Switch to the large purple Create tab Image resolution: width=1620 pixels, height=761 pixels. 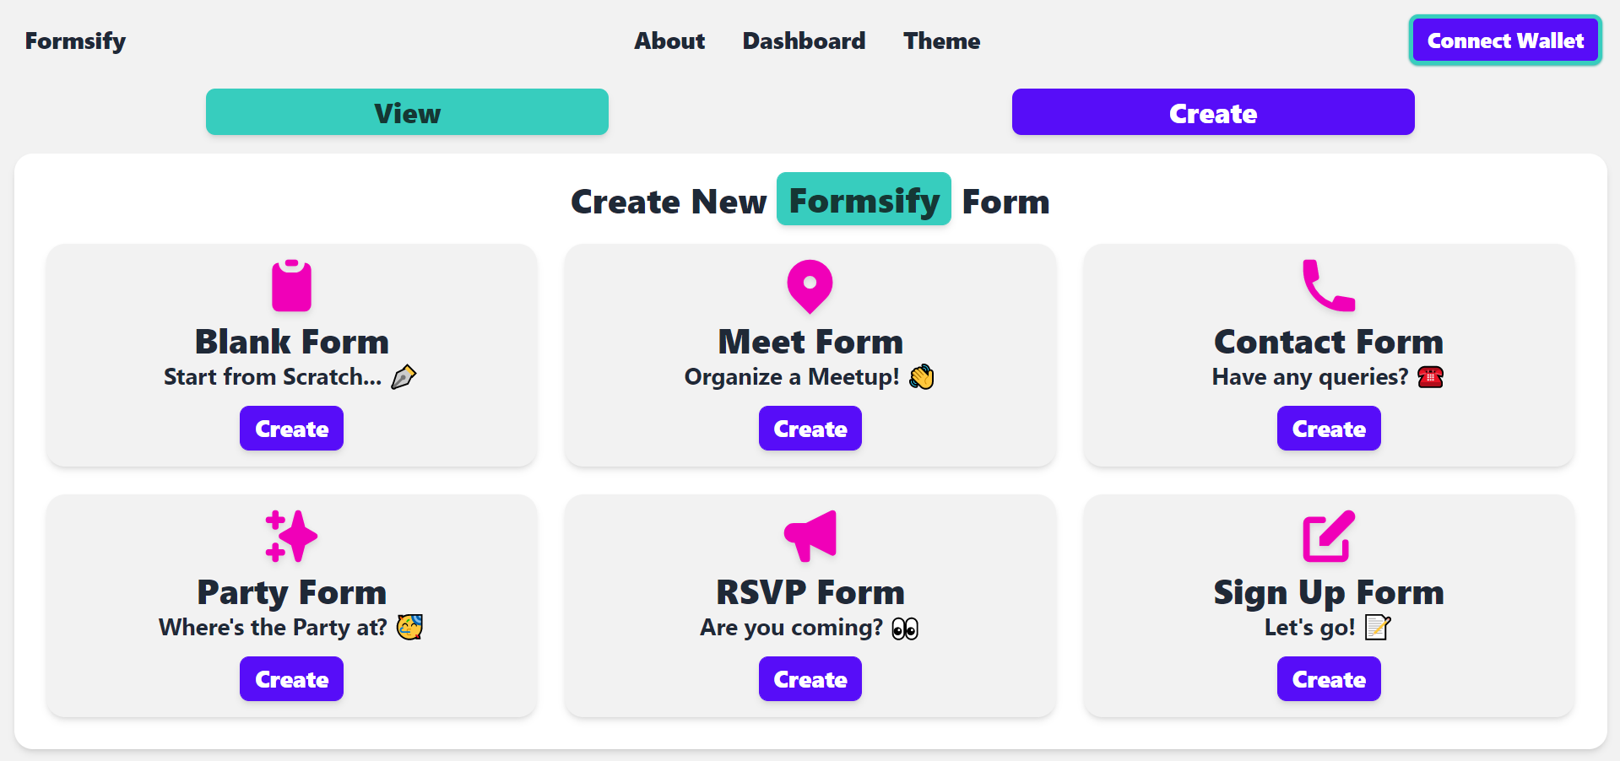point(1213,112)
